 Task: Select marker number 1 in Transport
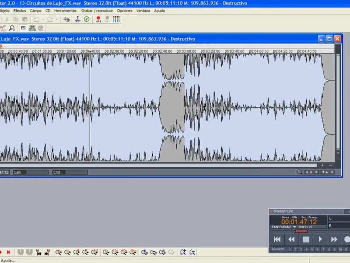[290, 249]
